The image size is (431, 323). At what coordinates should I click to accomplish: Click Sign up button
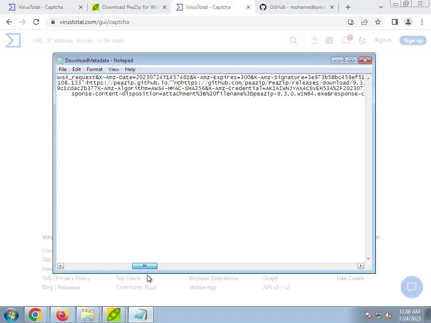pyautogui.click(x=413, y=41)
